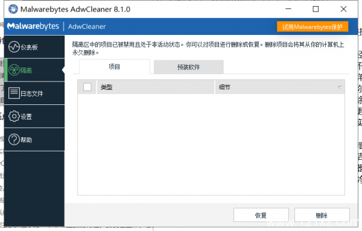Click the empty quarantine list area
362x231 pixels.
211,145
